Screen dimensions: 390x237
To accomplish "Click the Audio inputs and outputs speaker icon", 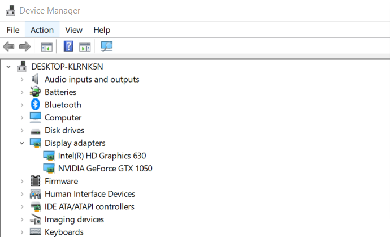I will [x=36, y=79].
